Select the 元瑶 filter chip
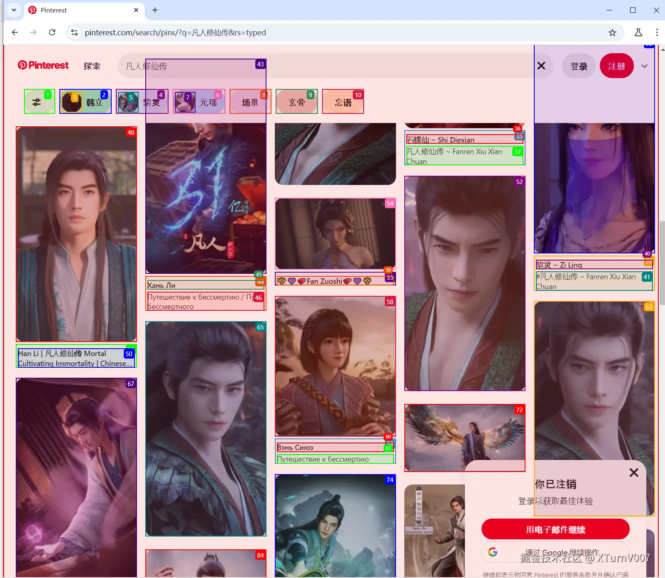This screenshot has height=578, width=665. pos(199,101)
